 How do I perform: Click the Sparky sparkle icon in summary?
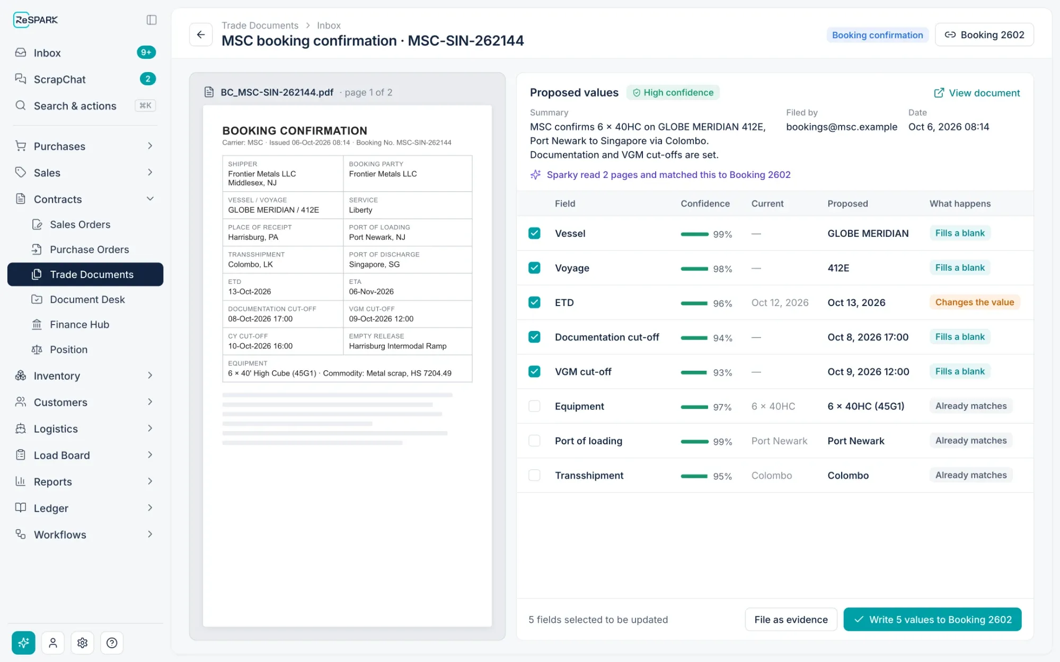[535, 175]
